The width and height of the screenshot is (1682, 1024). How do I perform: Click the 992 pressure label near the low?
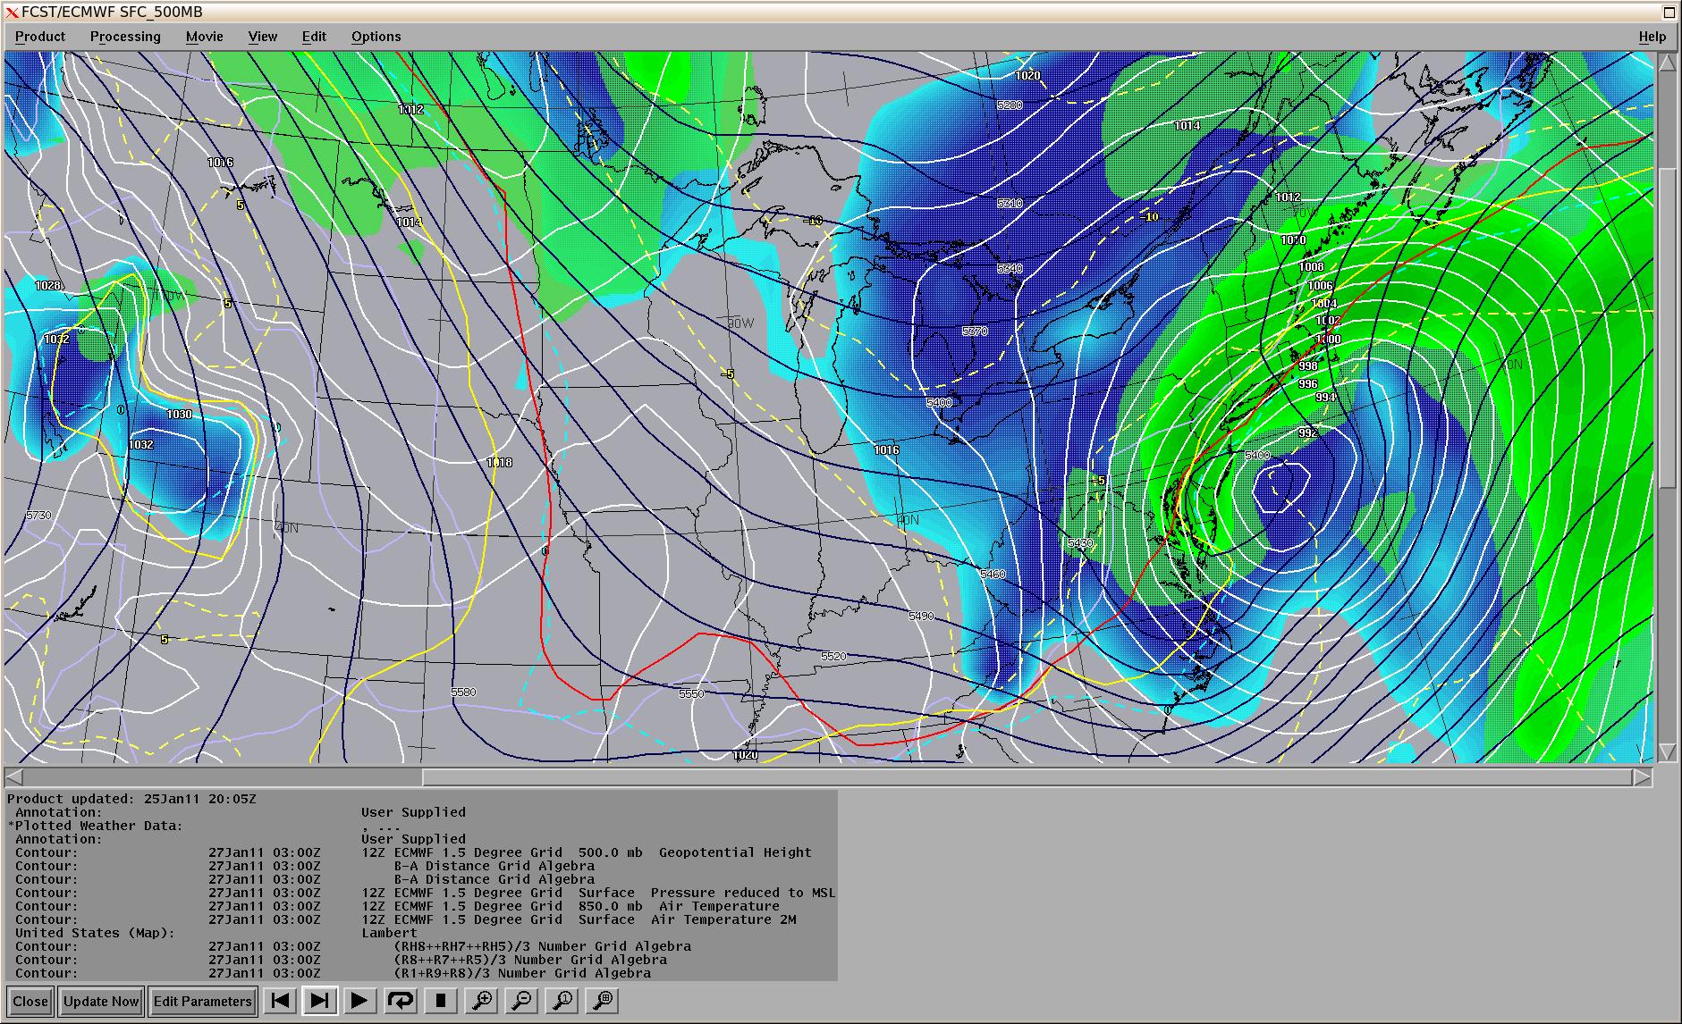[1307, 433]
